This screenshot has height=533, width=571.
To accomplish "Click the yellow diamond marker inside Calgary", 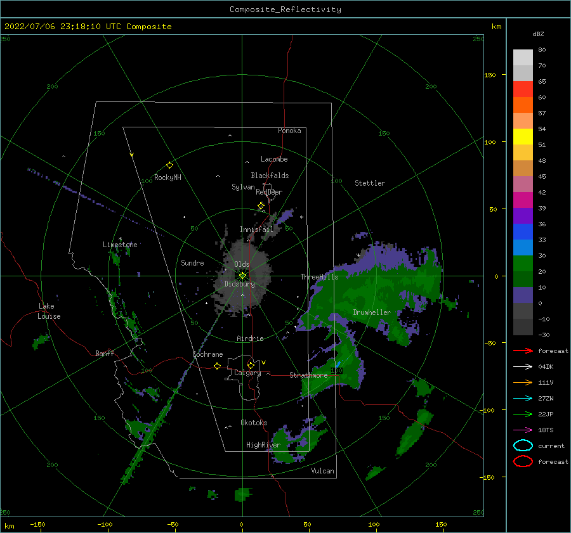I will point(251,365).
